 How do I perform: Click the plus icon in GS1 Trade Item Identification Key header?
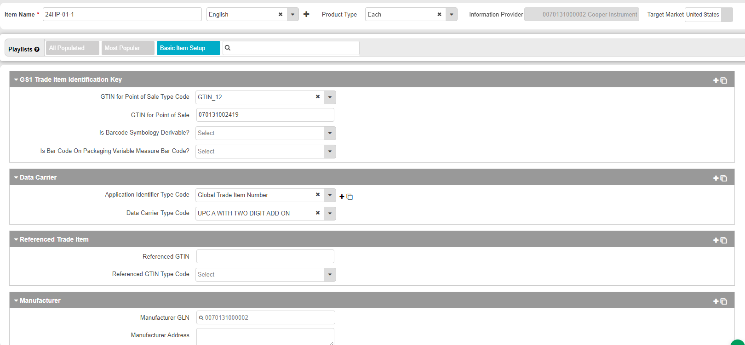(716, 80)
